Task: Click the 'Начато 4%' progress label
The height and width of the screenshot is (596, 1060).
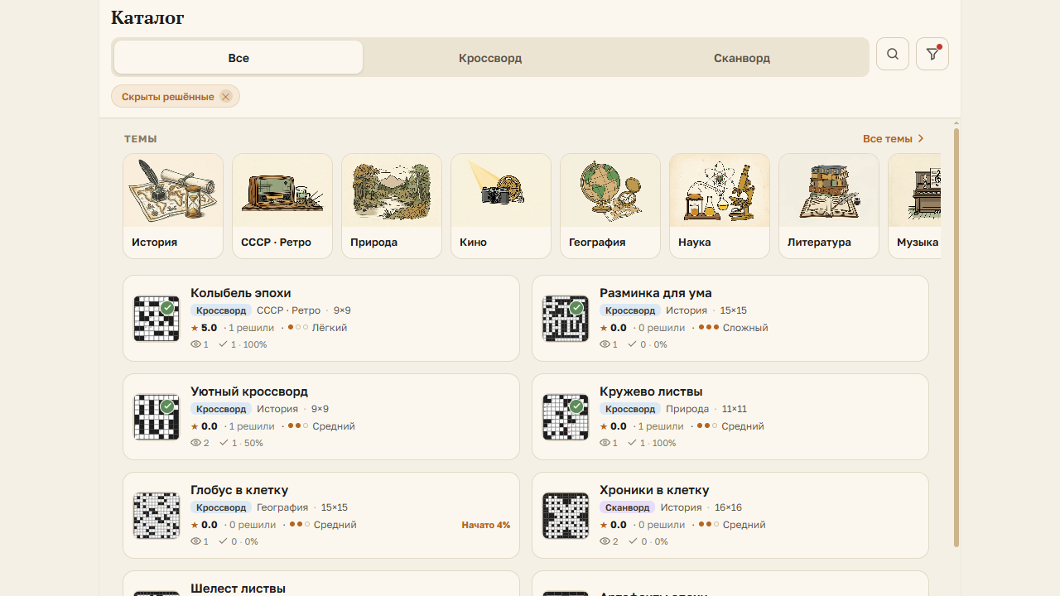Action: 486,525
